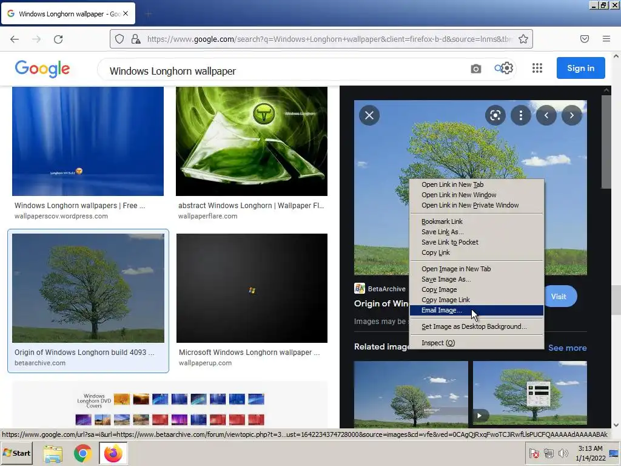Click the Firefox taskbar button
The height and width of the screenshot is (466, 621).
coord(113,453)
